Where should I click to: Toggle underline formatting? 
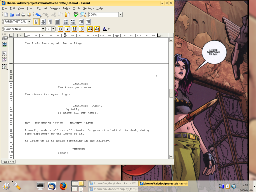pos(74,29)
